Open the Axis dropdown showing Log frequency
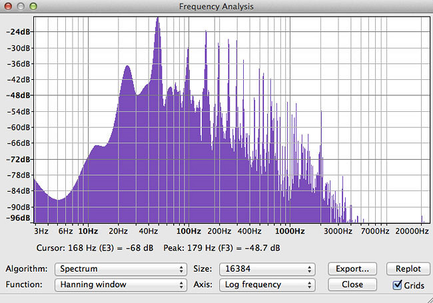This screenshot has height=303, width=433. coord(267,284)
